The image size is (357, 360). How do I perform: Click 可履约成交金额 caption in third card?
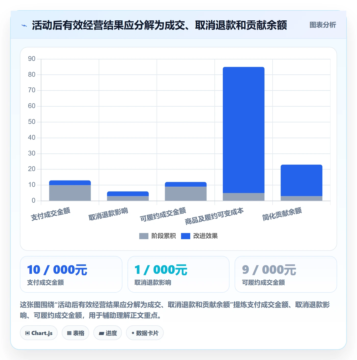(x=263, y=282)
